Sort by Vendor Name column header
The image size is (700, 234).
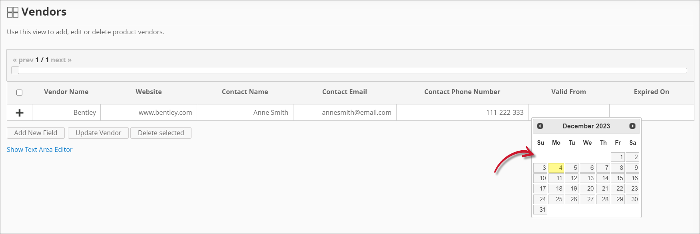[66, 92]
